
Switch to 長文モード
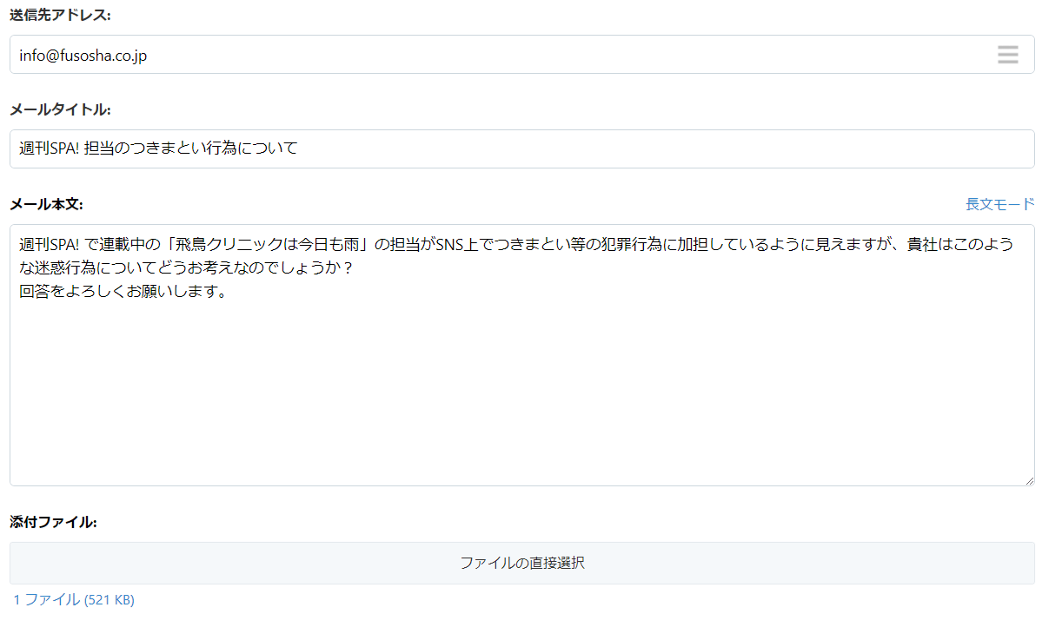[999, 204]
